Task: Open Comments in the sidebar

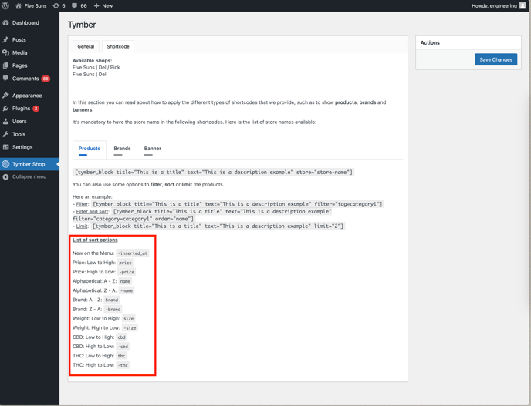Action: 25,79
